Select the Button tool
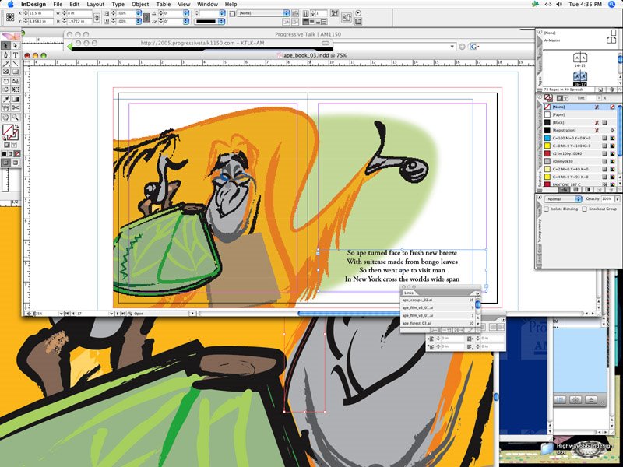 6,107
